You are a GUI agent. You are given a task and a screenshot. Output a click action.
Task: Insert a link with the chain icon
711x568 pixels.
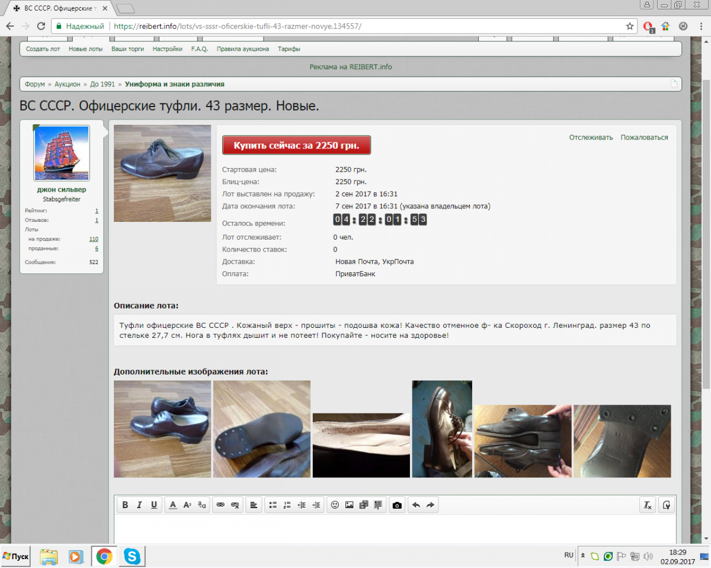[220, 505]
